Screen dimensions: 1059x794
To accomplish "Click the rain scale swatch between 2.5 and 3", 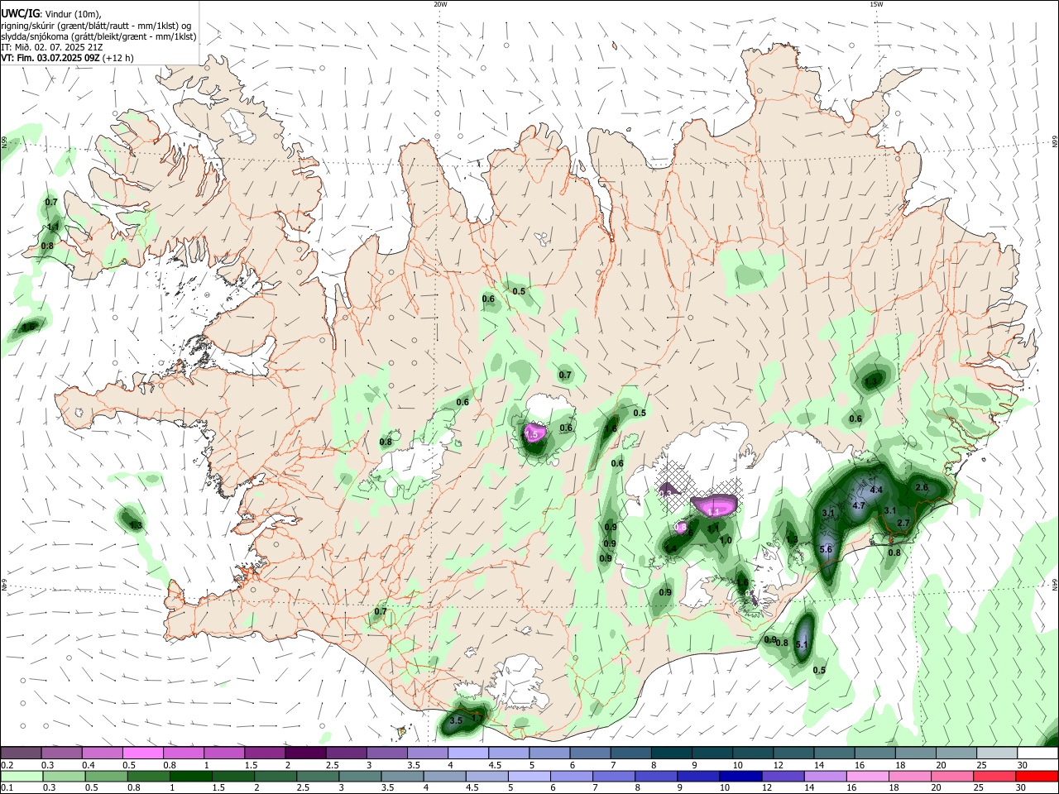I will 317,776.
